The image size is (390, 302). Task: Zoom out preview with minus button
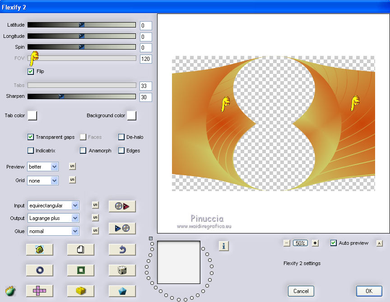point(287,243)
